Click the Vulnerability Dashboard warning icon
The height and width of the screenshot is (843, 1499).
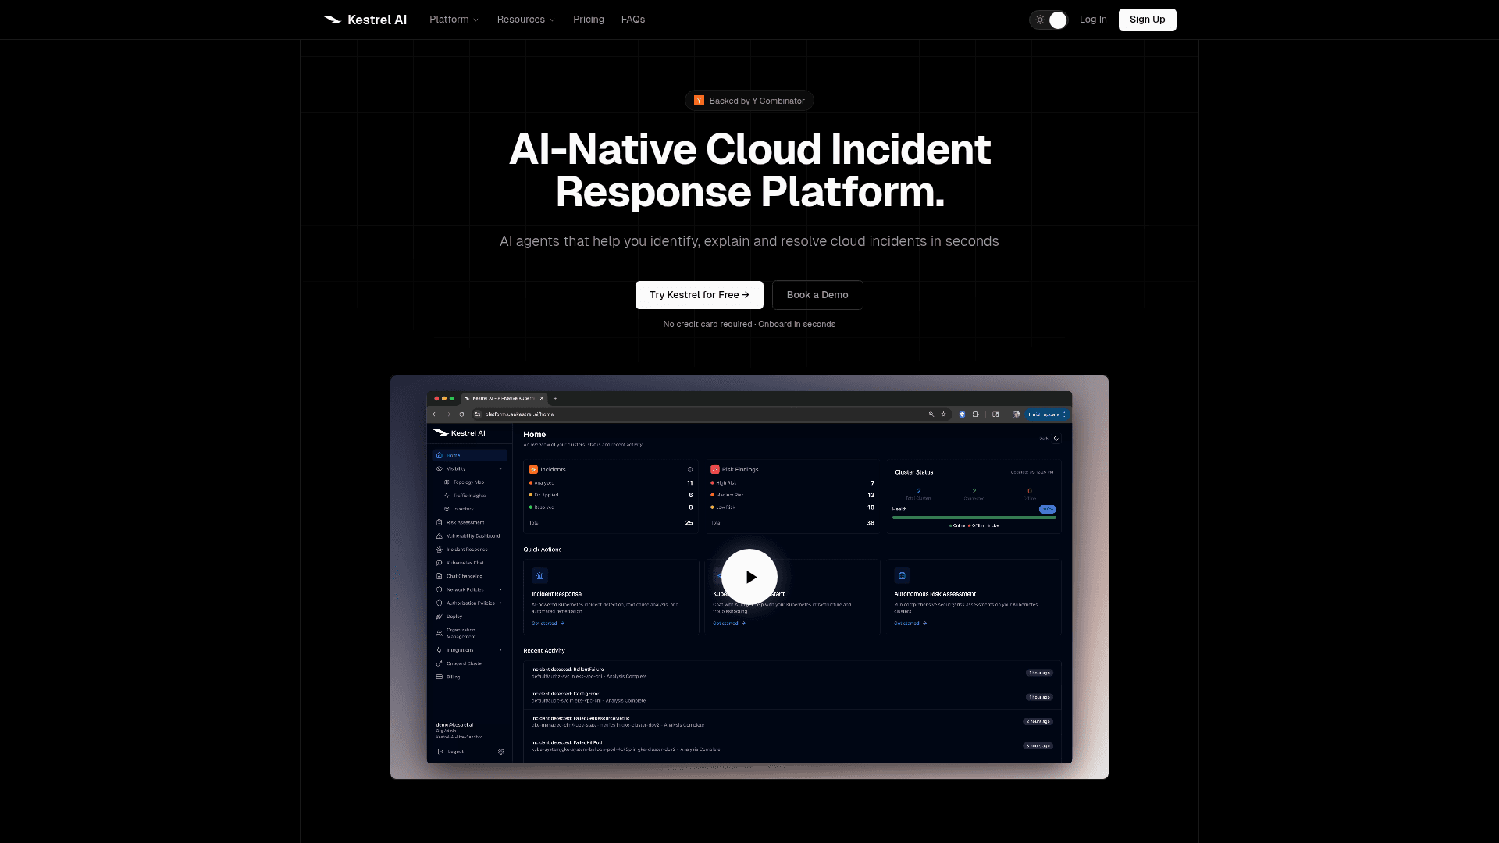(440, 536)
